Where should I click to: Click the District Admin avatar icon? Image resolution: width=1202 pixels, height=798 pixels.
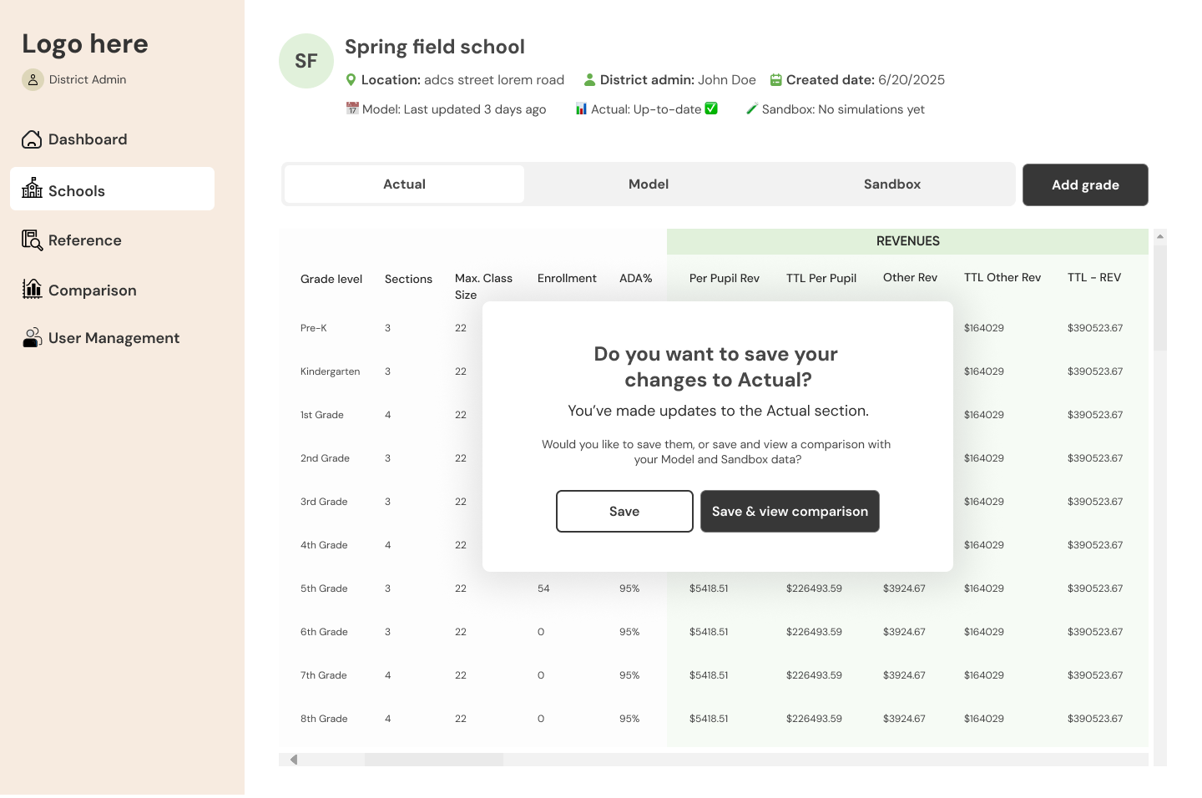33,79
